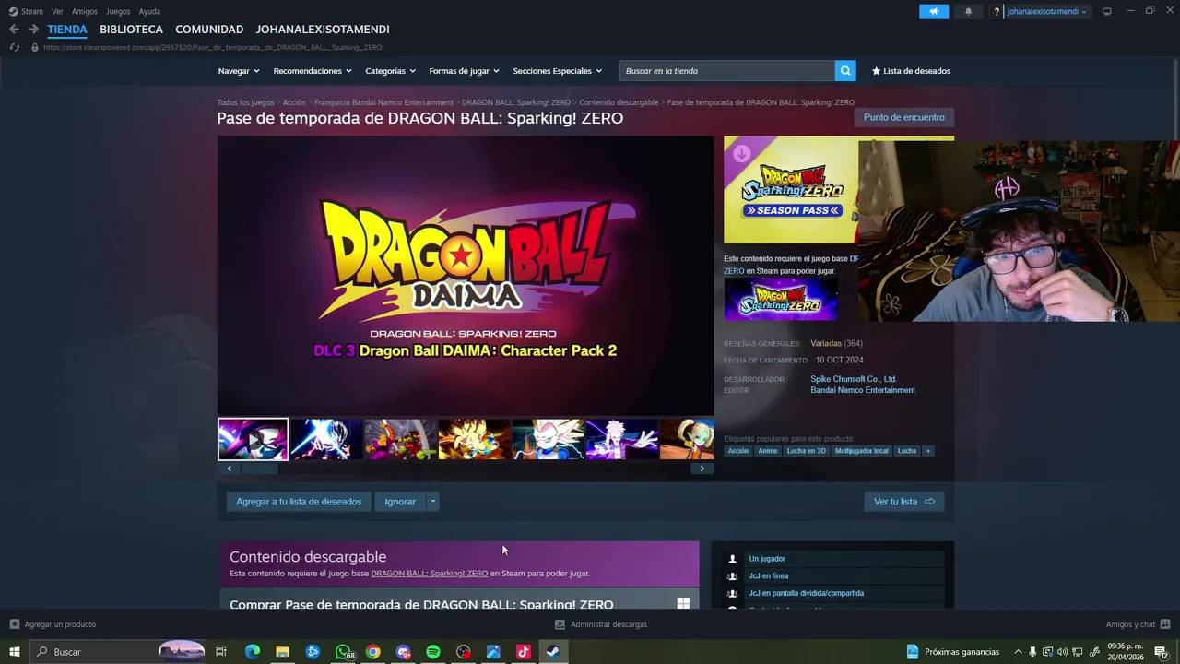Select the TIENDA tab
The image size is (1180, 664).
67,30
